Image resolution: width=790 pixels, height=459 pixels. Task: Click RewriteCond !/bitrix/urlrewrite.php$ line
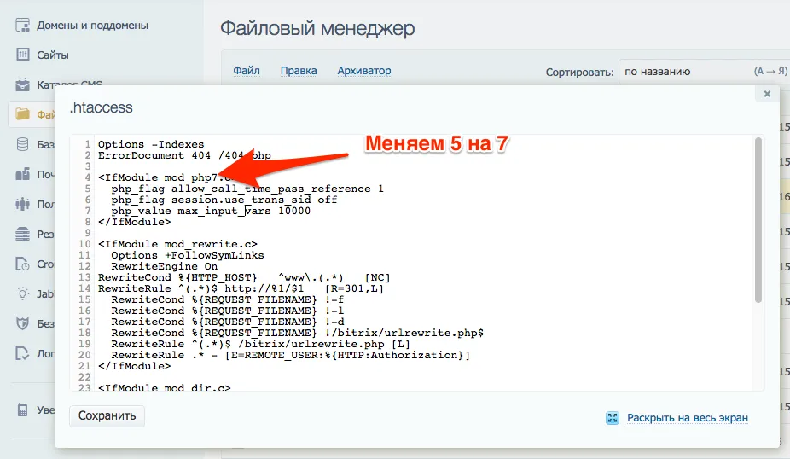coord(297,333)
